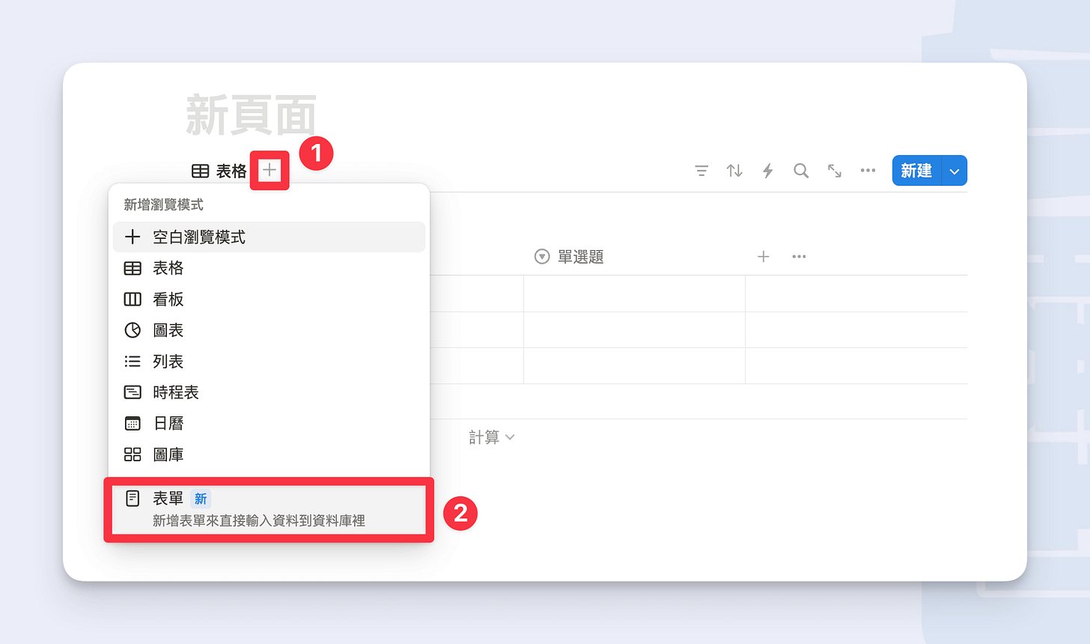Pick the 時程表 timeline view option
The height and width of the screenshot is (644, 1090).
coord(270,392)
